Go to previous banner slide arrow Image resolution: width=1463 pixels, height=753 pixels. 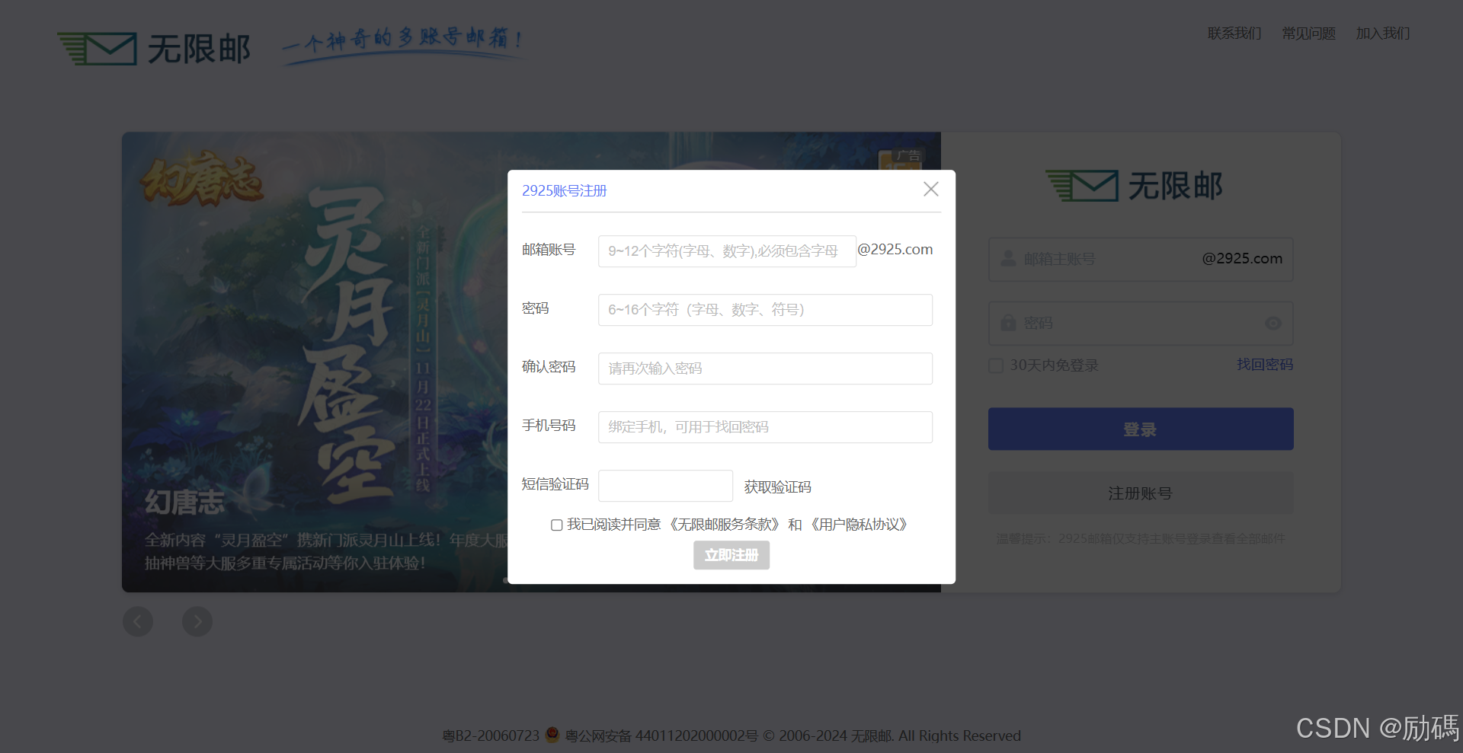coord(138,621)
